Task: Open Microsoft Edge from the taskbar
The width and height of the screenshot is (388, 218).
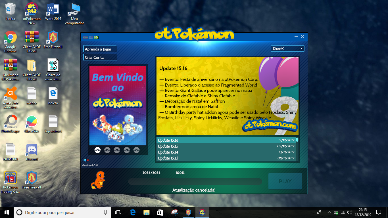Action: click(133, 212)
